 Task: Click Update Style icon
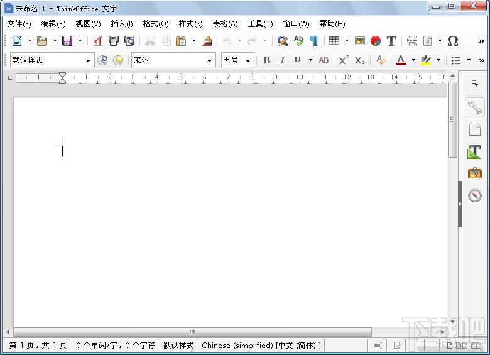coord(102,60)
